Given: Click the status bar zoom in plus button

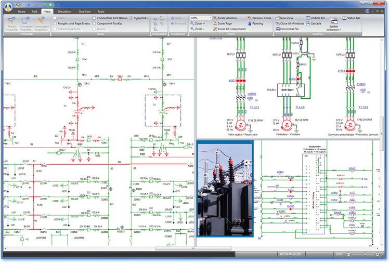Looking at the screenshot, I should [378, 254].
